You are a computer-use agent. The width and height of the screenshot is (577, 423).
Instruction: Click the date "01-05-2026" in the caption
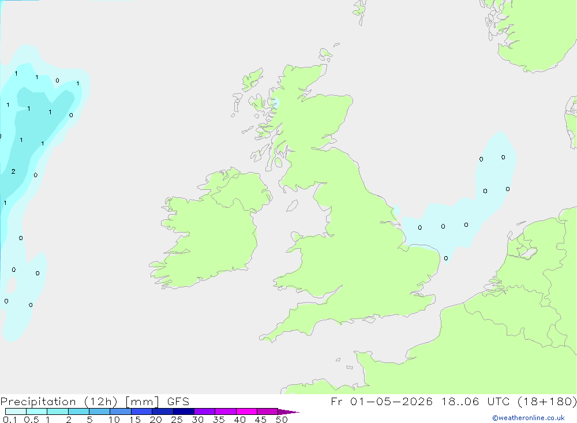click(391, 401)
